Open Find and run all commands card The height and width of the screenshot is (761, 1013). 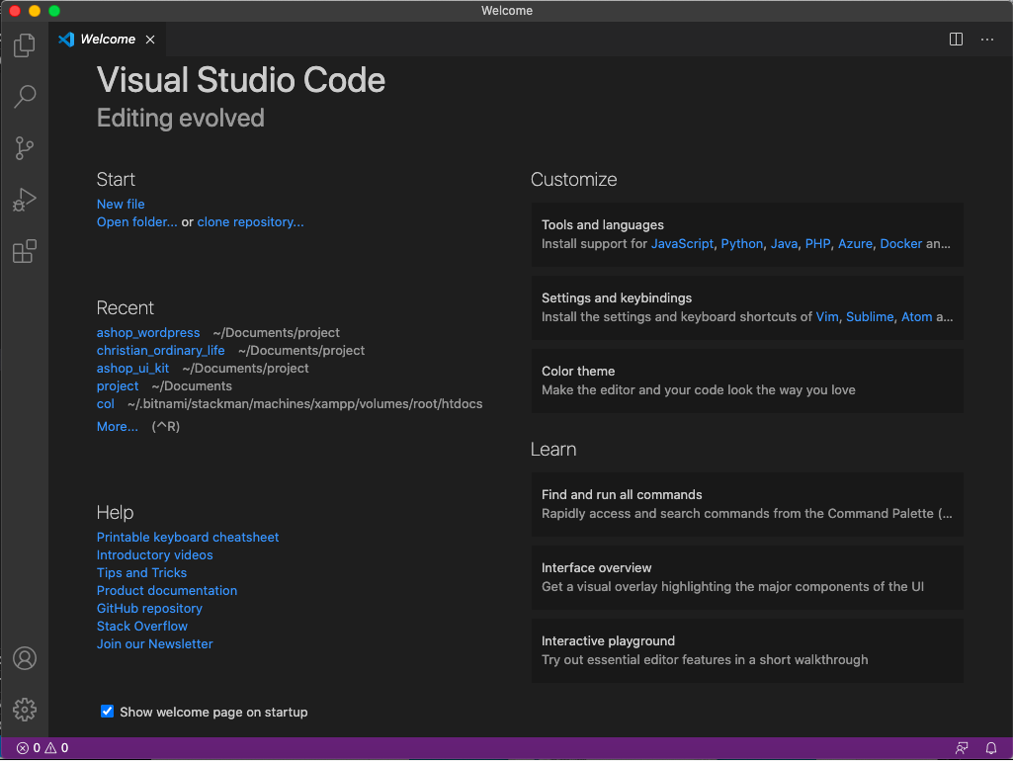pyautogui.click(x=747, y=504)
